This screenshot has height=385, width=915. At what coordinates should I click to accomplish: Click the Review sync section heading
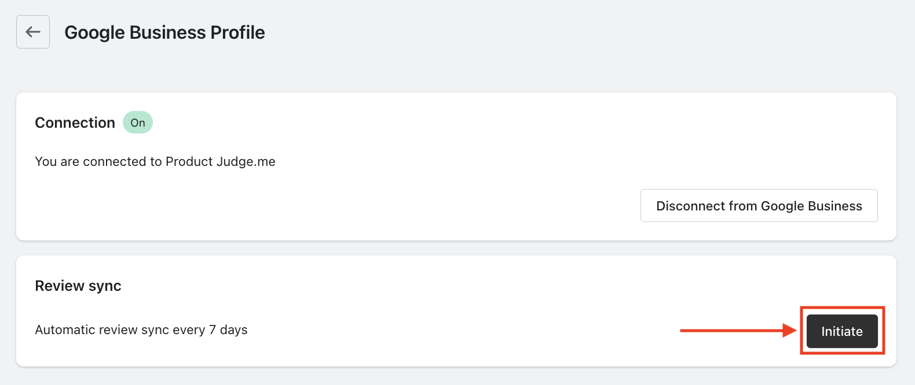[78, 286]
